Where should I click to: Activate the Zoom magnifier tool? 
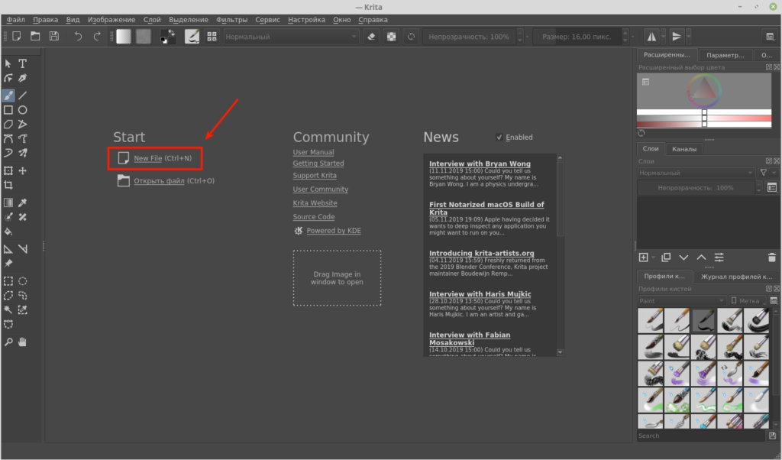(x=8, y=341)
